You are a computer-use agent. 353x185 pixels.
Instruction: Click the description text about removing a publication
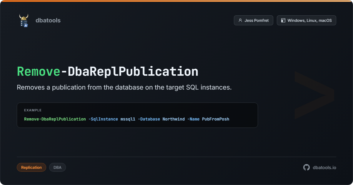[124, 87]
